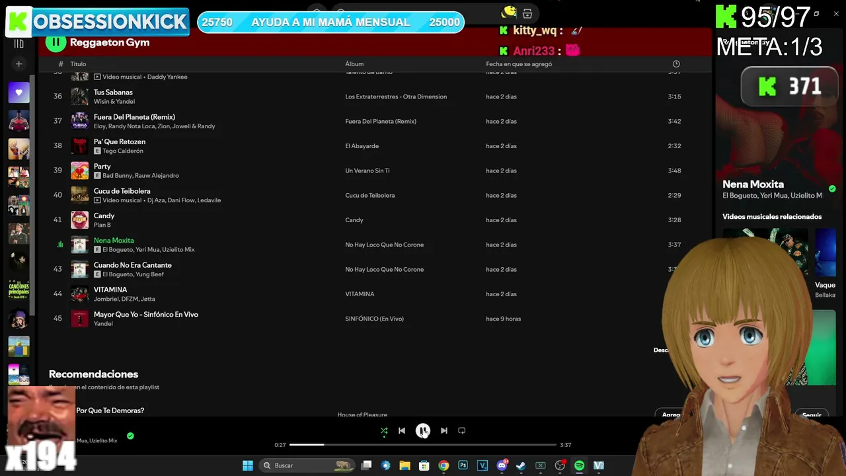Open the artist link Wisin & Yandel
This screenshot has width=846, height=476.
pos(114,102)
